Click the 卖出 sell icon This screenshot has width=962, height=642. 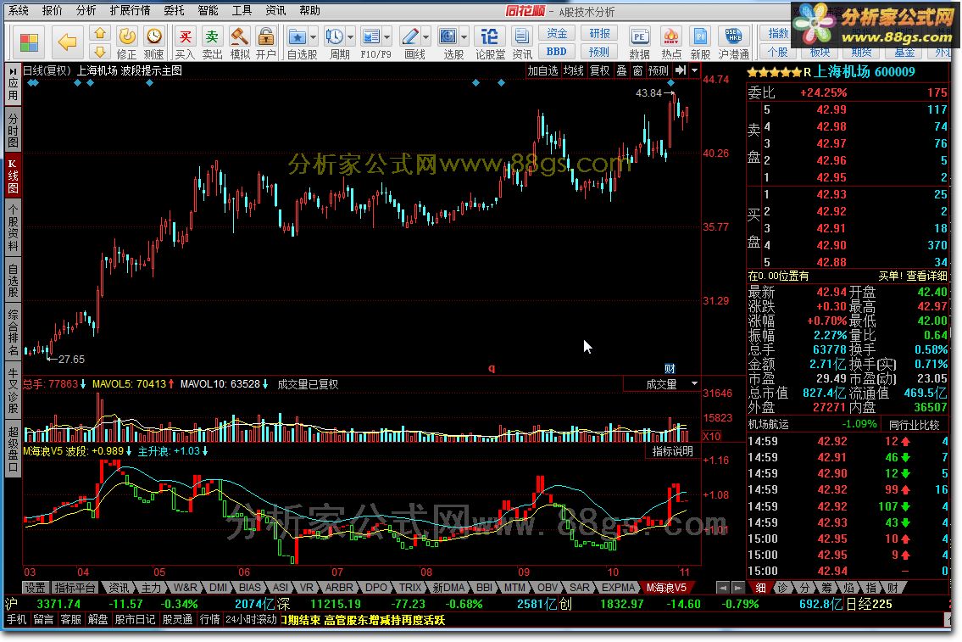coord(212,43)
